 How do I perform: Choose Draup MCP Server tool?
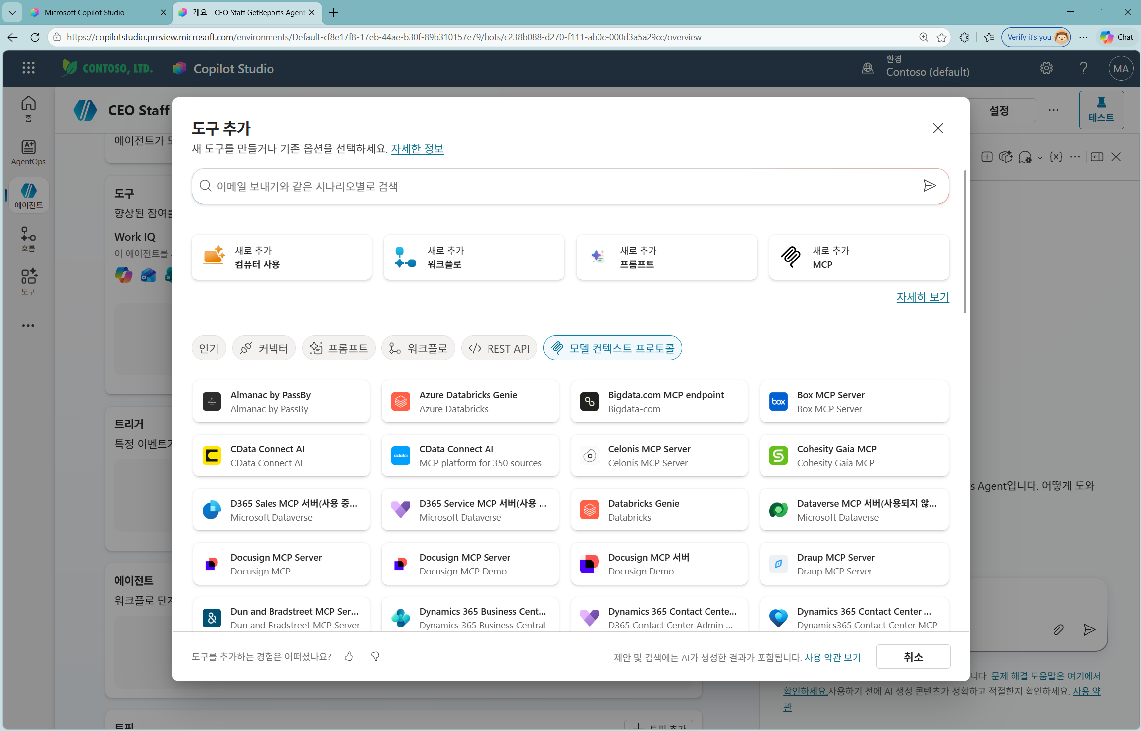pos(854,564)
